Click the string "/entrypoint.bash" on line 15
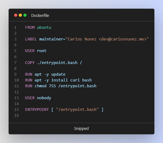This screenshot has width=163, height=143. pos(78,110)
